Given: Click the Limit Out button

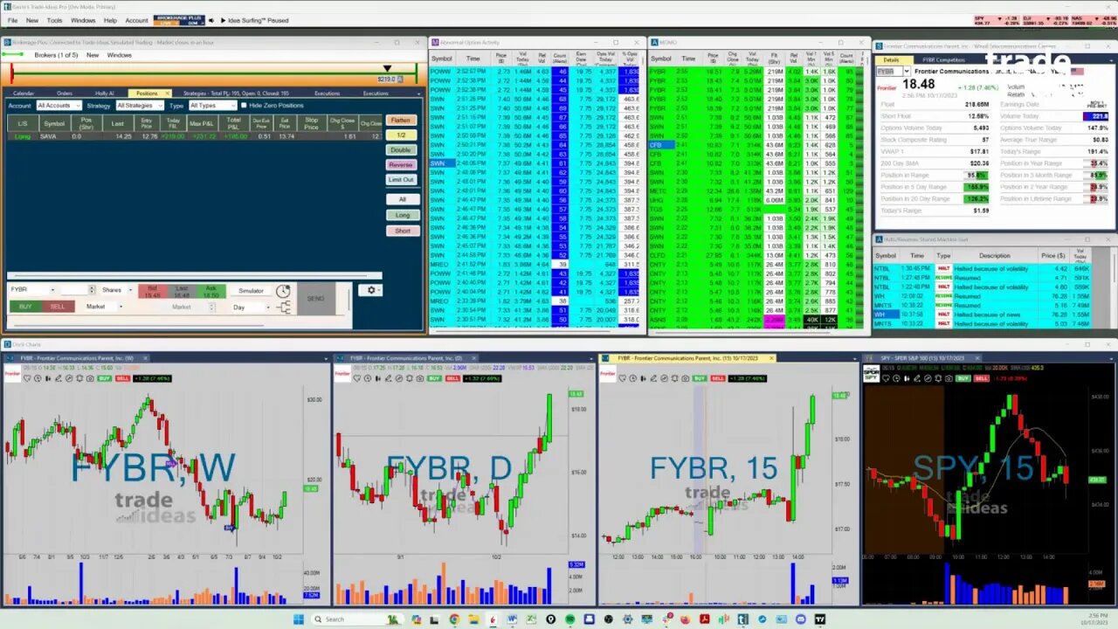Looking at the screenshot, I should pyautogui.click(x=401, y=180).
